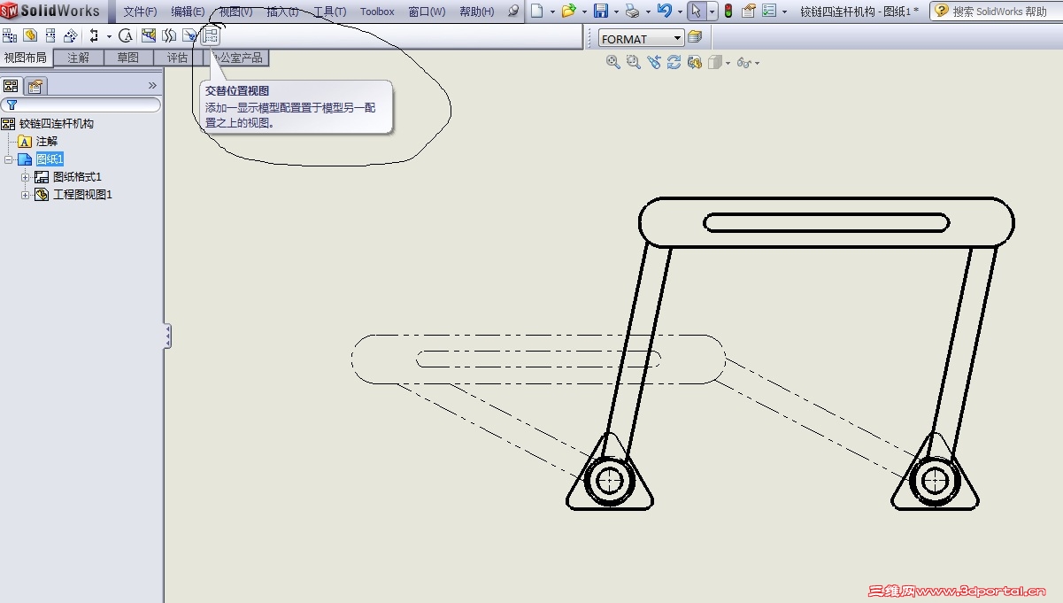Click the Zoom to Area icon
This screenshot has height=603, width=1063.
coord(633,62)
